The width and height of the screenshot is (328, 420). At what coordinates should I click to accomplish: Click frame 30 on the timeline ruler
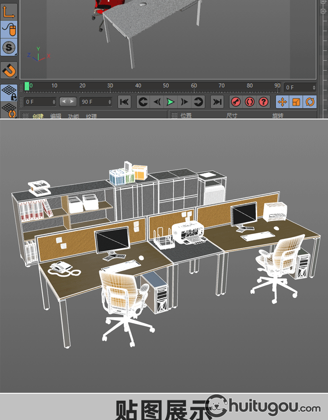110,86
